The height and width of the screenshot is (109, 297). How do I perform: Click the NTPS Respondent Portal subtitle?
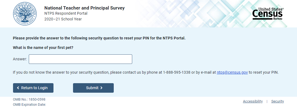point(66,13)
